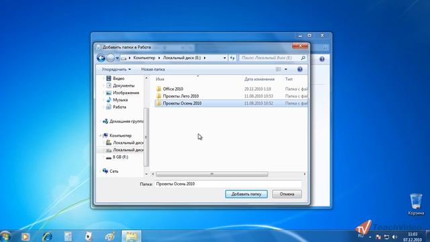The height and width of the screenshot is (242, 430).
Task: Click help icon in the background Explorer window
Action: (322, 59)
